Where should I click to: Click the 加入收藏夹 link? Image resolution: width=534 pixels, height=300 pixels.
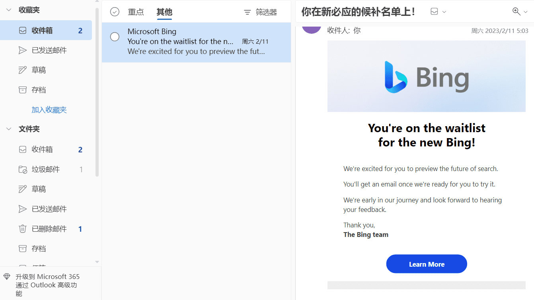click(49, 110)
